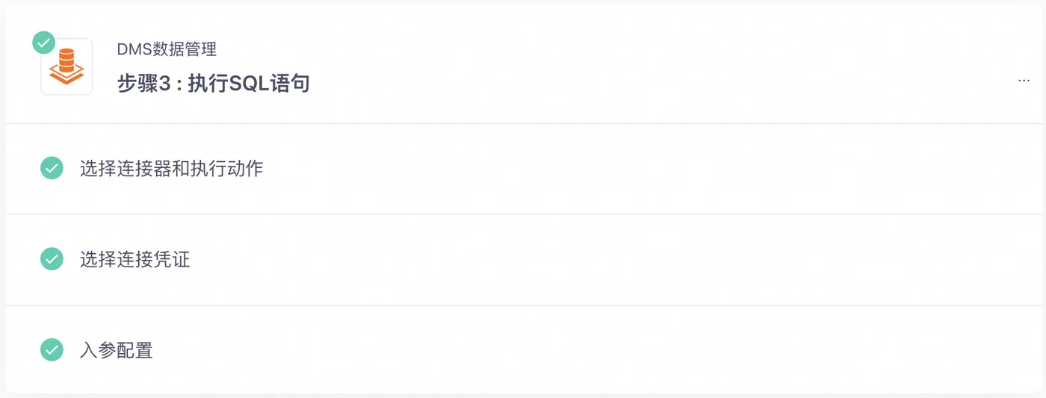Select the 选择连接凭证 label text
Screen dimensions: 1046x398
pyautogui.click(x=135, y=260)
